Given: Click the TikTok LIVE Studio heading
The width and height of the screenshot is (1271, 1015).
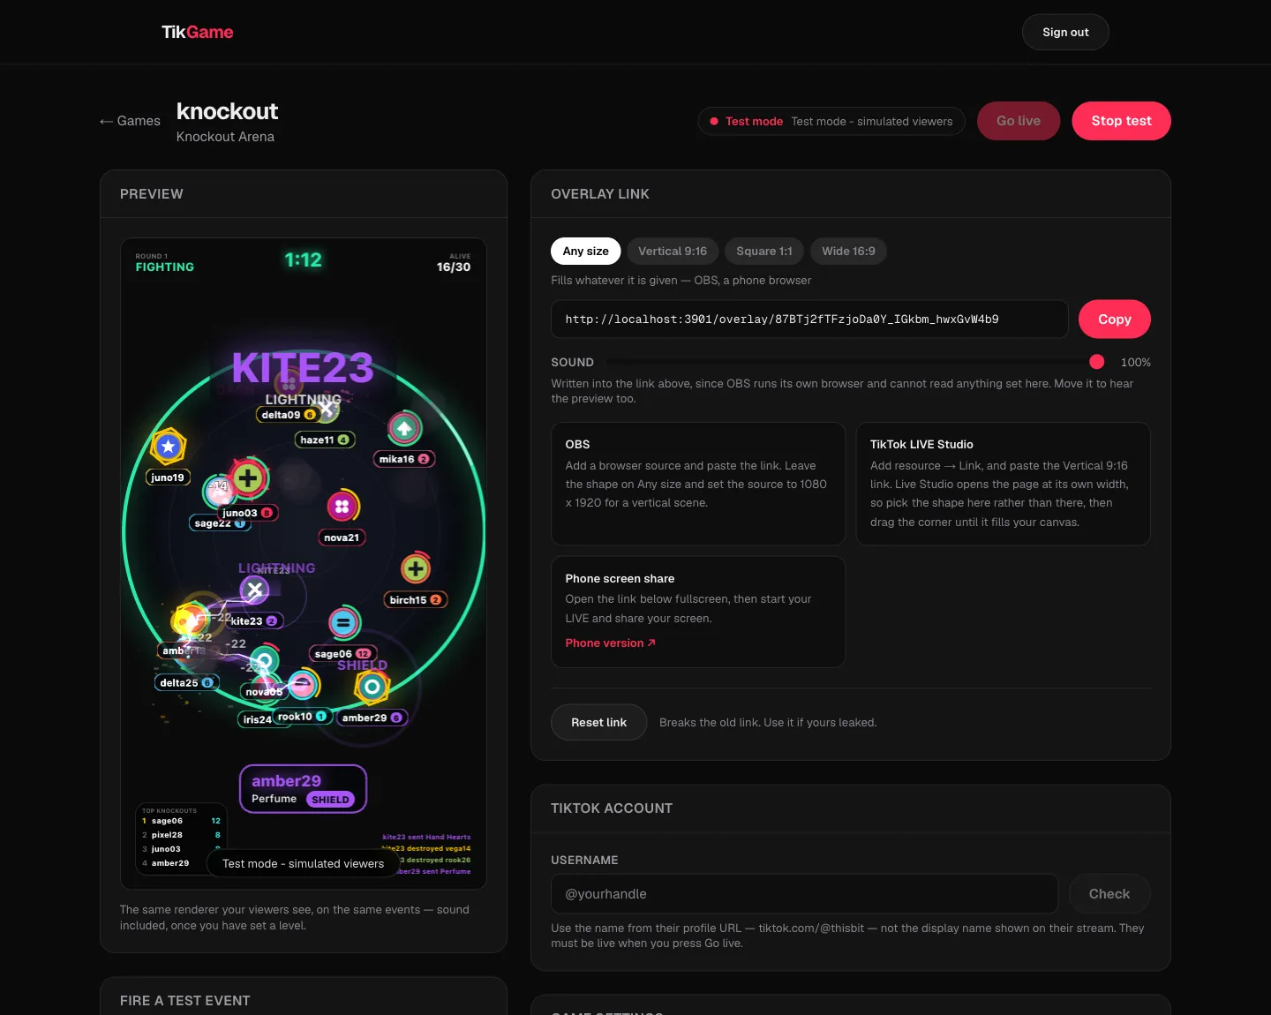Looking at the screenshot, I should 921,444.
